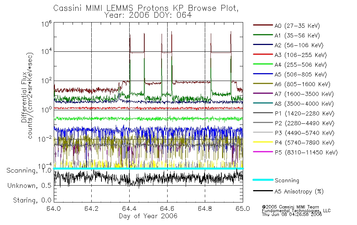Click the x-axis tick label 64.6
Image resolution: width=357 pixels, height=225 pixels.
pyautogui.click(x=167, y=208)
